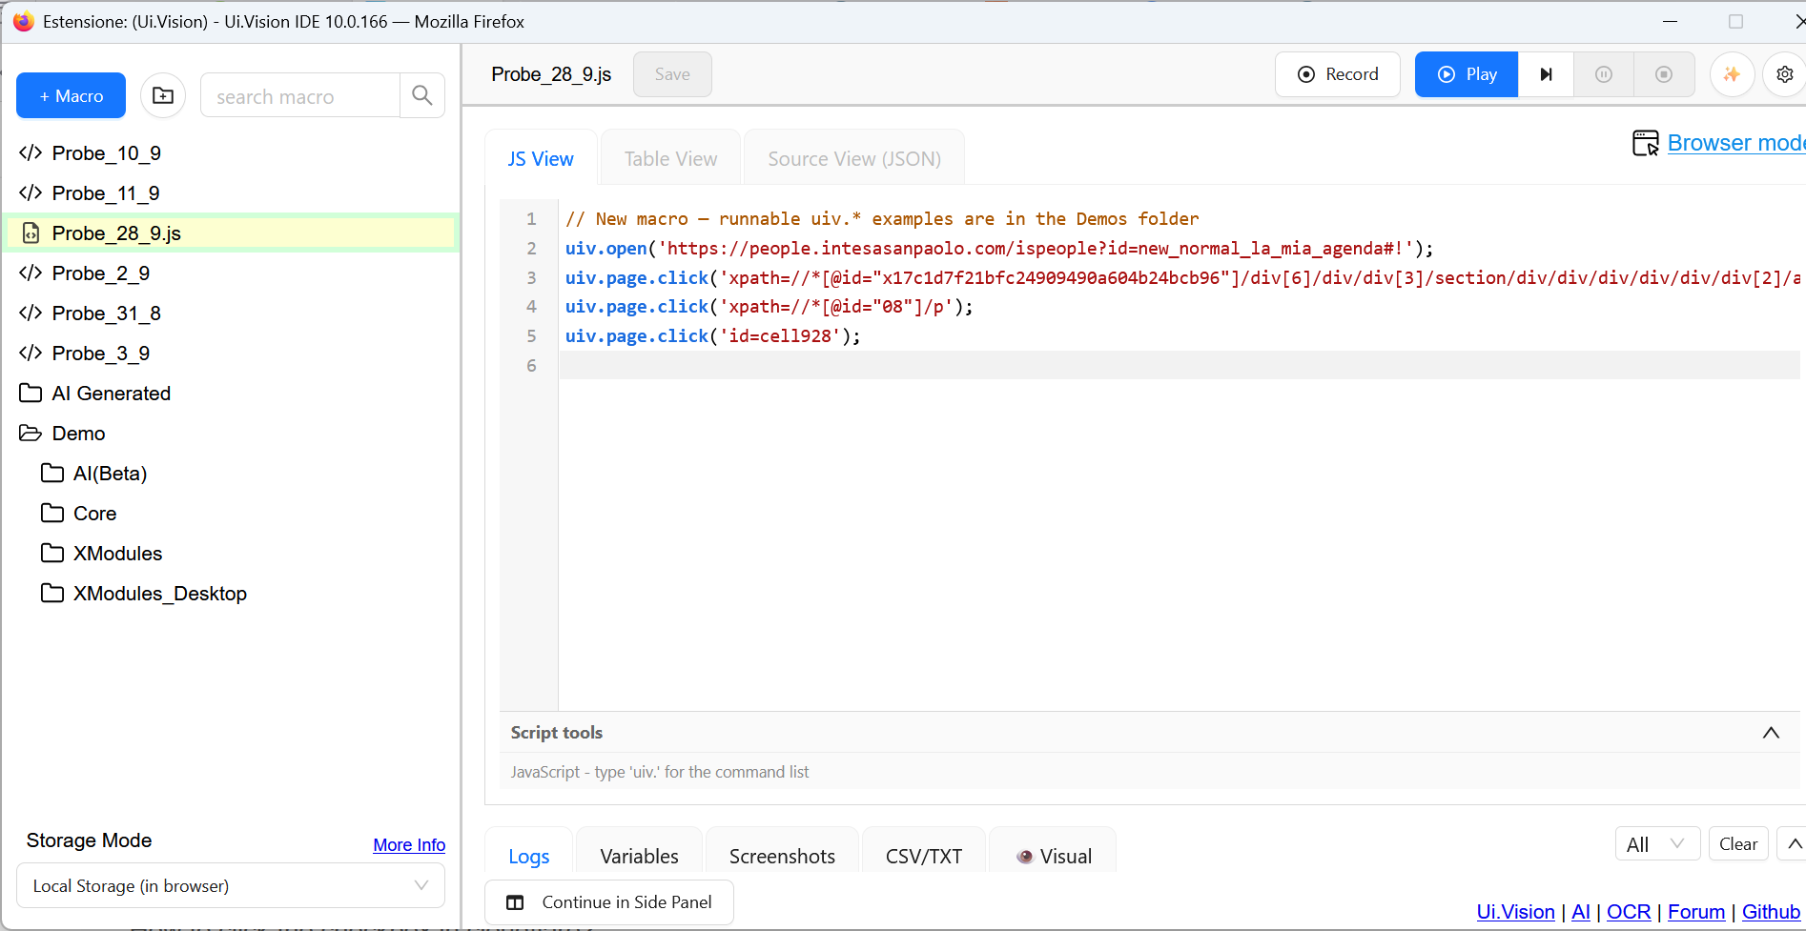The width and height of the screenshot is (1806, 931).
Task: Expand the Core folder
Action: click(x=95, y=514)
